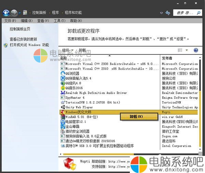Click the 英特尔 USB 3.0 driver icon
205x173 pixels.
pos(63,146)
